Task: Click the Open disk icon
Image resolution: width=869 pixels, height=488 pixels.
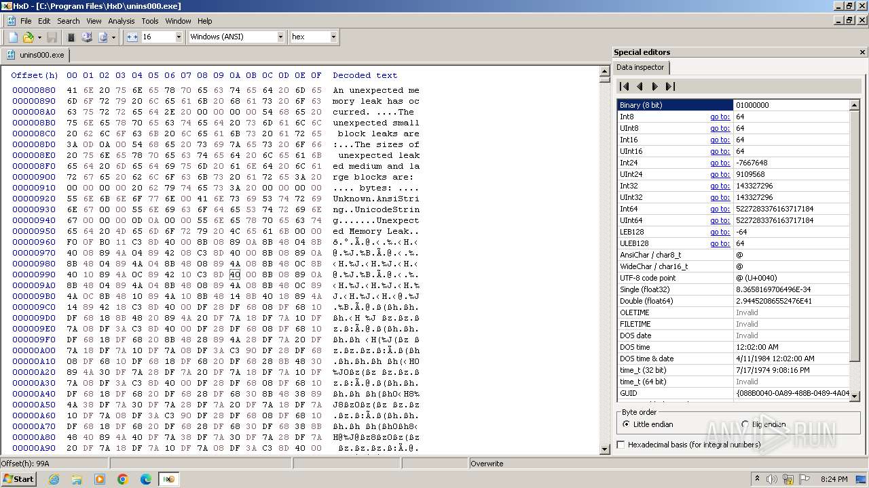Action: [87, 37]
